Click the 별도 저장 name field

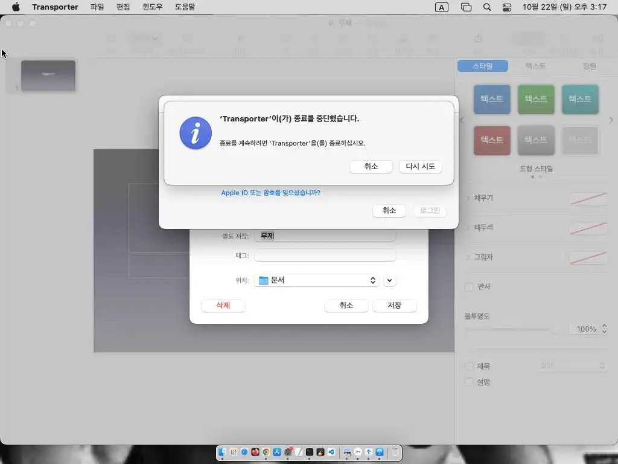pyautogui.click(x=325, y=236)
